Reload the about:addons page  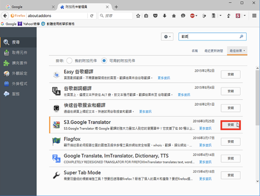pos(92,16)
